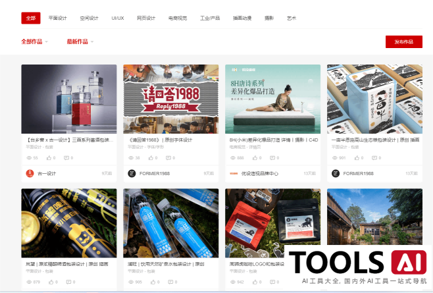433x293 pixels.
Task: Click the comment icon on the 瀑旺 water card
Action: [167, 282]
